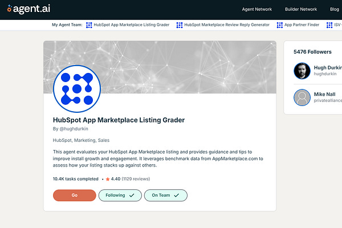Click the agent.ai logo
Image resolution: width=342 pixels, height=228 pixels.
(28, 9)
